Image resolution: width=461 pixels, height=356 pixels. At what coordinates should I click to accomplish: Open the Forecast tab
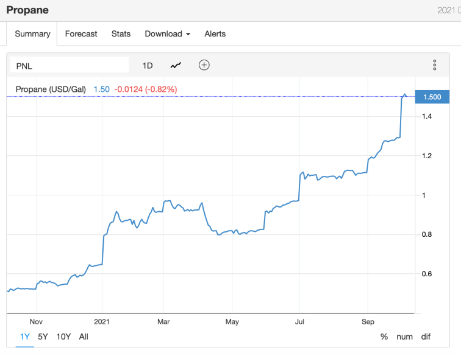click(x=81, y=34)
